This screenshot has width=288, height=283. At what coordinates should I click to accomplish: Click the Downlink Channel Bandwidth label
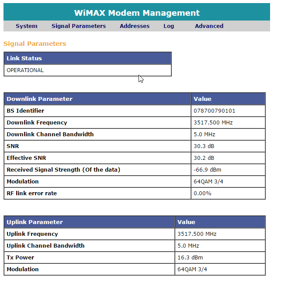50,135
